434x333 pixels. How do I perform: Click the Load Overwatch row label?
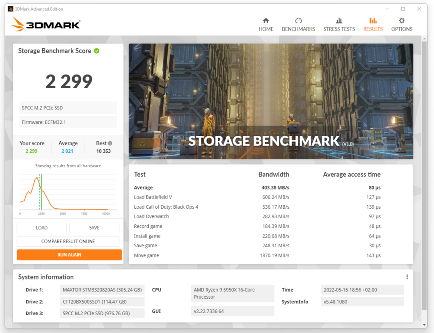[151, 216]
